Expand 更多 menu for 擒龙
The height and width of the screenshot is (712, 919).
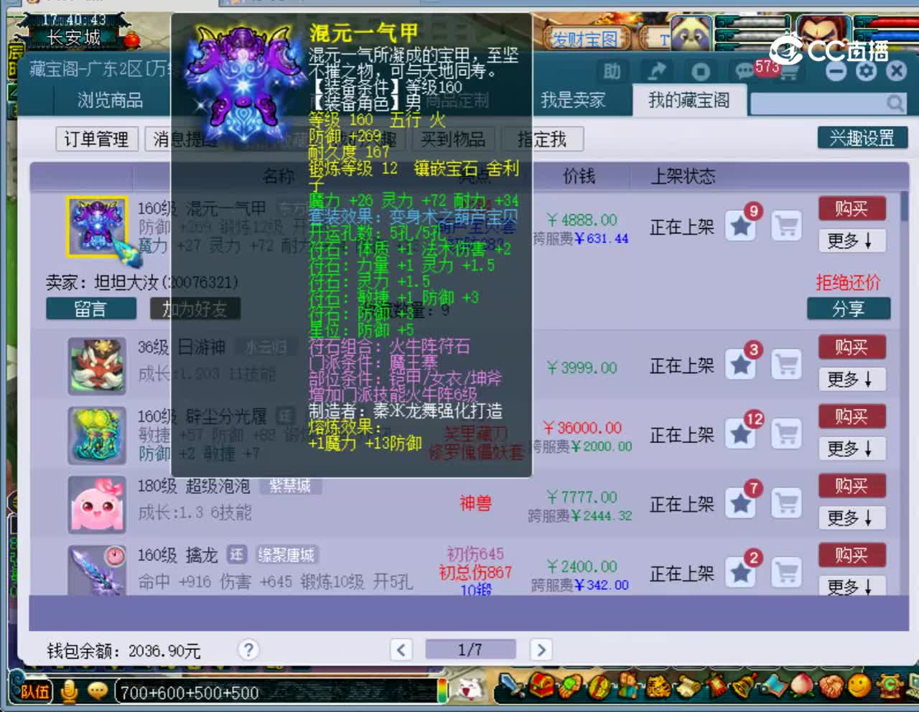coord(852,586)
